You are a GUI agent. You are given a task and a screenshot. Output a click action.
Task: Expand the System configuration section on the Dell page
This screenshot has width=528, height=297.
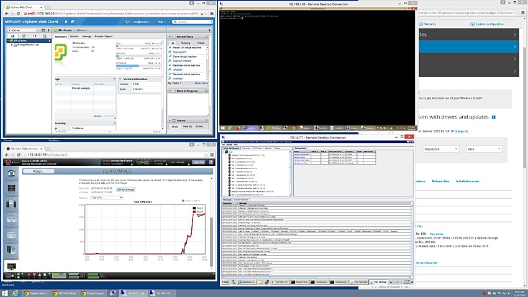[487, 24]
